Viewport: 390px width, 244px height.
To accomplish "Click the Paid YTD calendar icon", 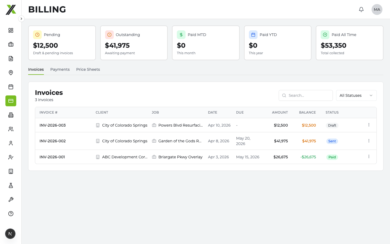I will pos(253,35).
